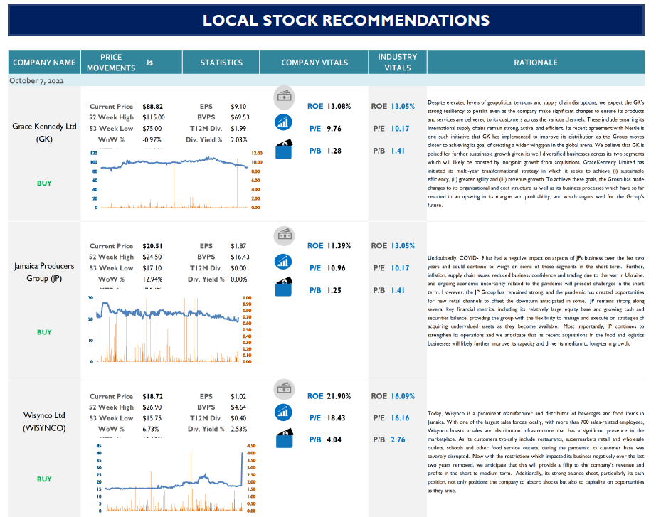Click Wisynco current price $18.72
656x517 pixels.
tap(152, 396)
